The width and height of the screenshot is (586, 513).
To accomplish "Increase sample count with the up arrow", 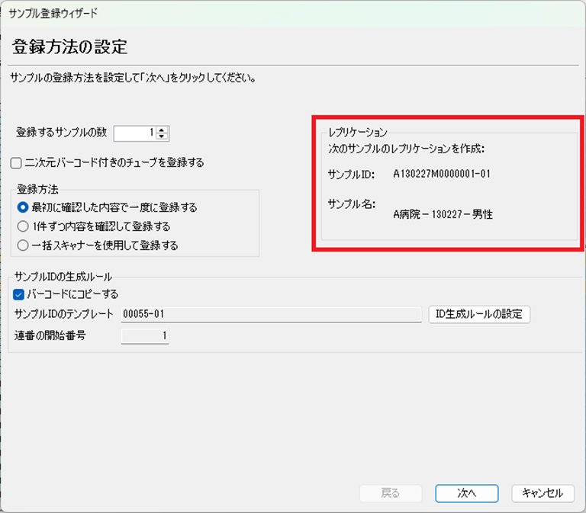I will pos(161,130).
